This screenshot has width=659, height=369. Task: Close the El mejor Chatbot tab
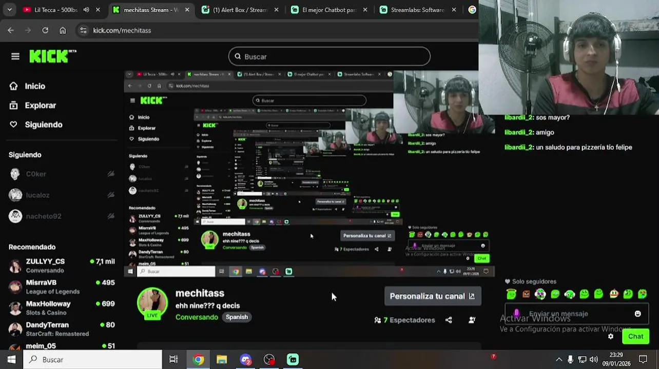pos(364,10)
